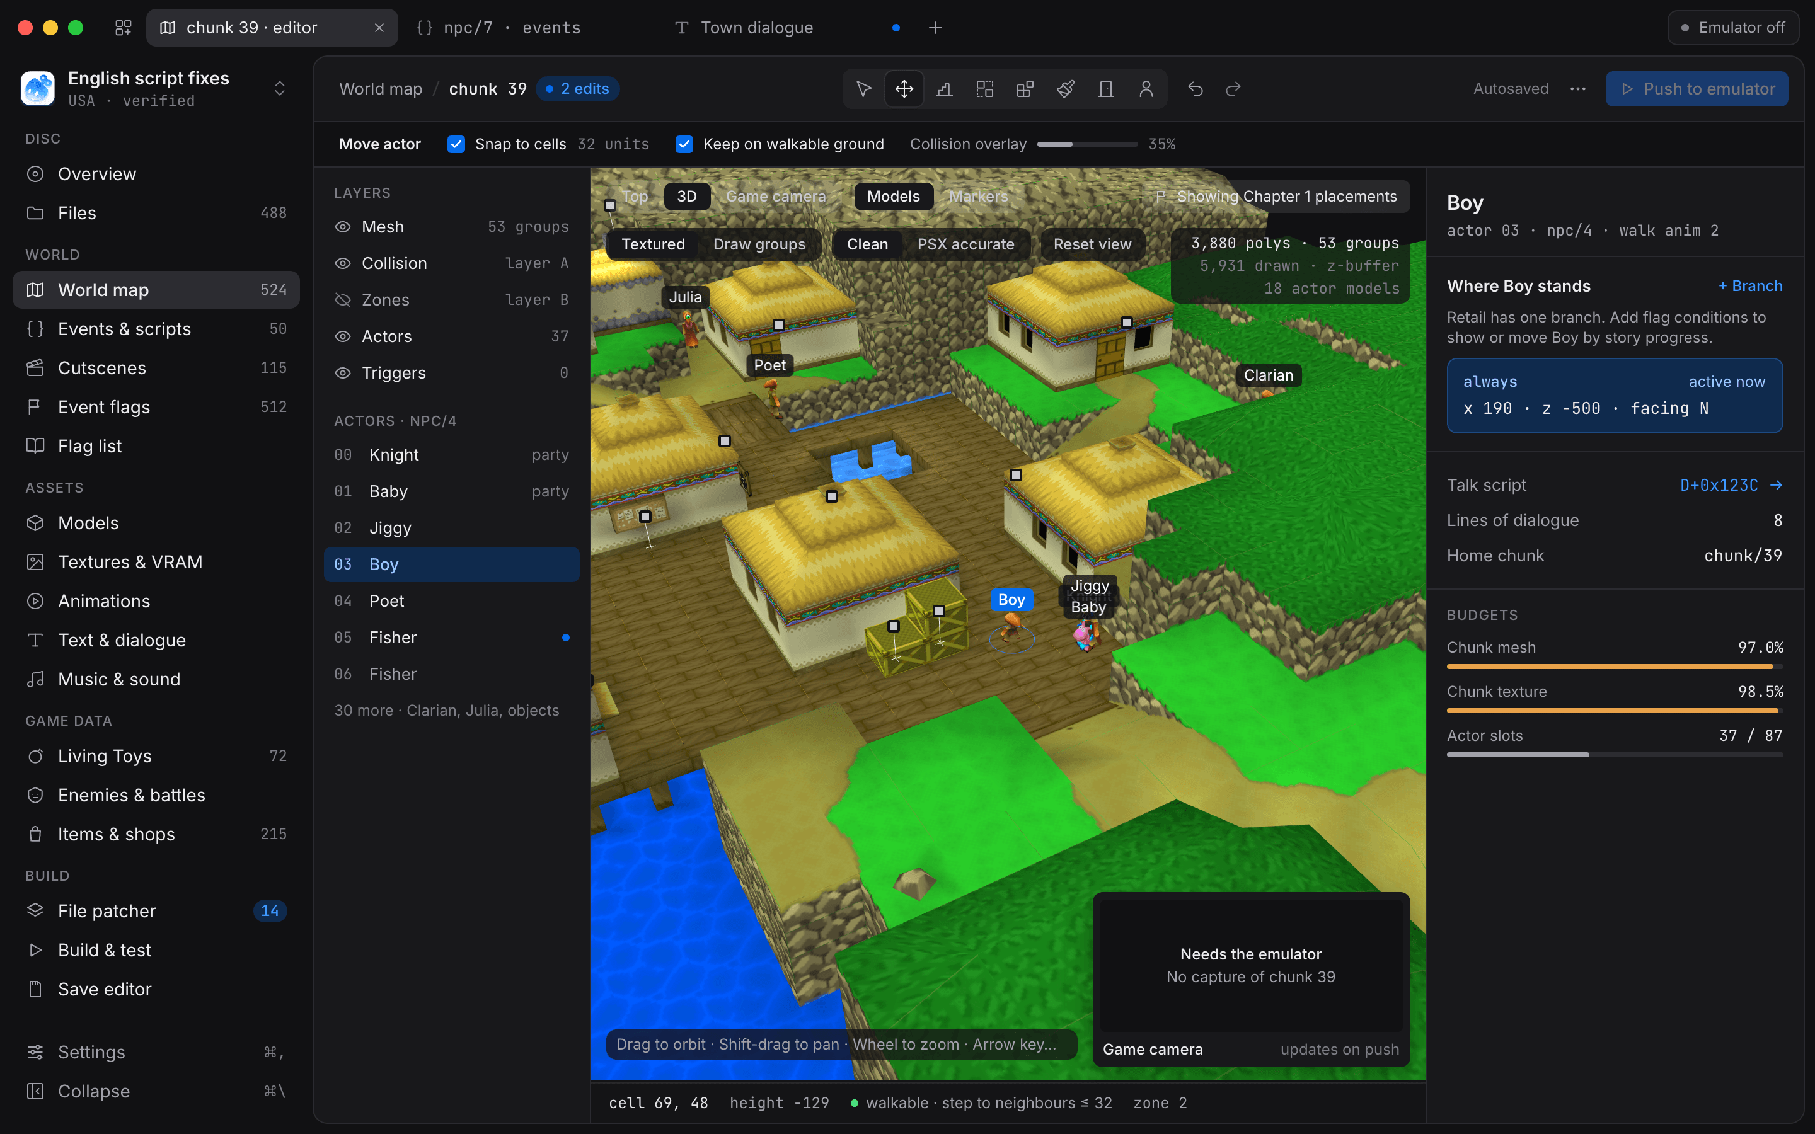Viewport: 1815px width, 1134px height.
Task: Select the paintbrush tool
Action: click(x=1066, y=88)
